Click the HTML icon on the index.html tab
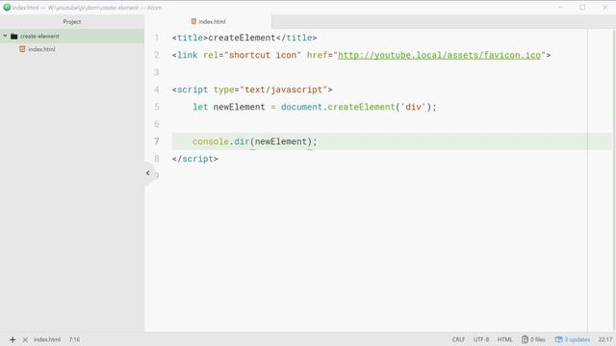This screenshot has height=346, width=616. (193, 21)
